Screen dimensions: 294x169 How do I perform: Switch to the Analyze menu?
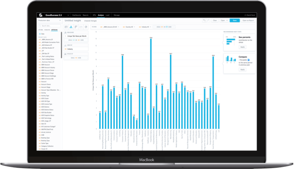point(101,15)
